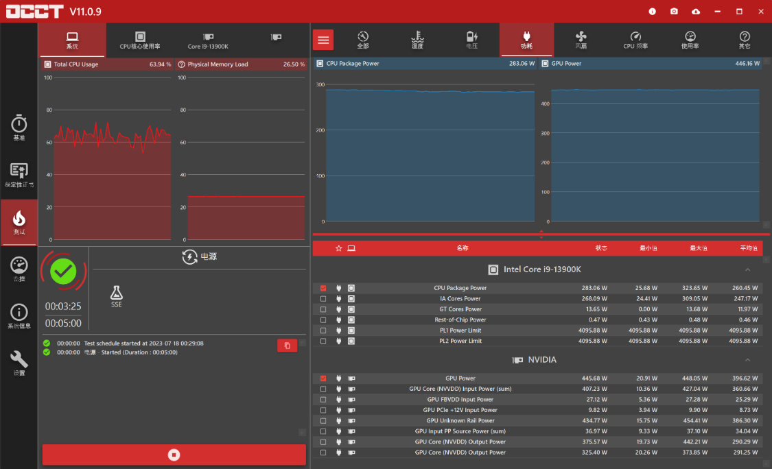The width and height of the screenshot is (772, 469).
Task: Check the GT Cores Power checkbox
Action: (323, 309)
